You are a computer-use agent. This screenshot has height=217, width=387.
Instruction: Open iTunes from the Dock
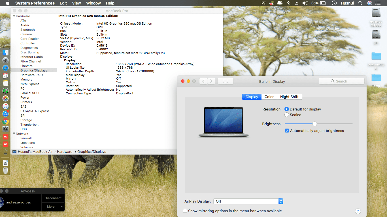click(5, 106)
